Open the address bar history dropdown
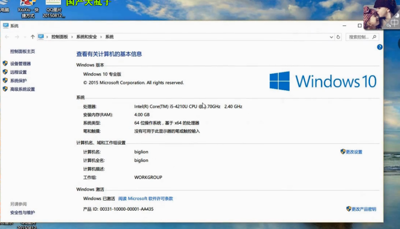The image size is (400, 229). click(x=331, y=37)
